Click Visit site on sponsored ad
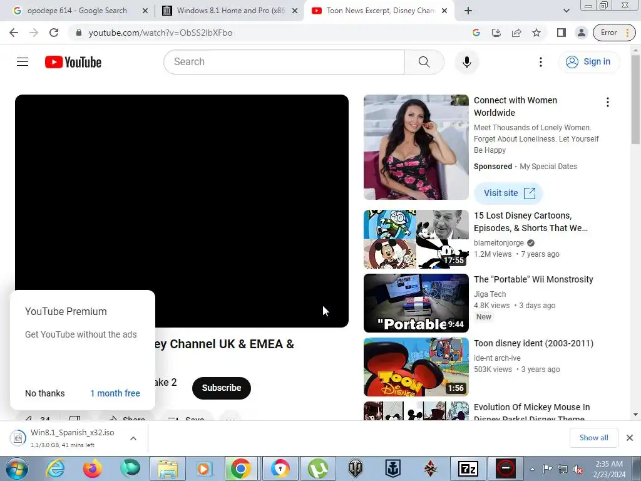The width and height of the screenshot is (641, 481). coord(508,193)
